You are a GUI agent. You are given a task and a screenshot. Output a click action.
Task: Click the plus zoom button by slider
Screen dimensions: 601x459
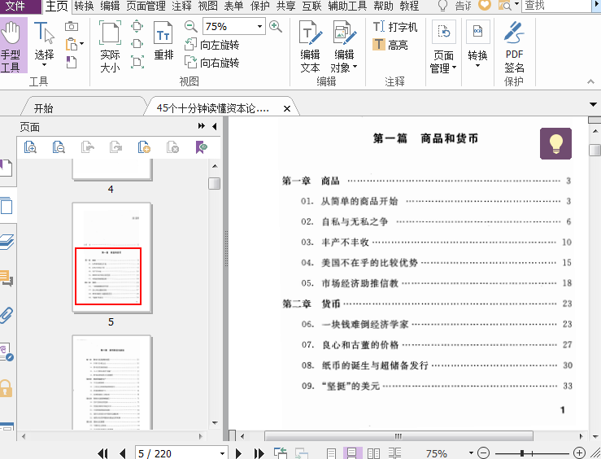point(579,452)
